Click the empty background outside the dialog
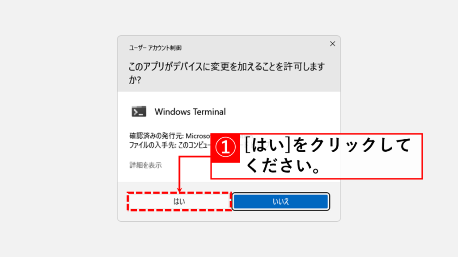 click(59, 128)
